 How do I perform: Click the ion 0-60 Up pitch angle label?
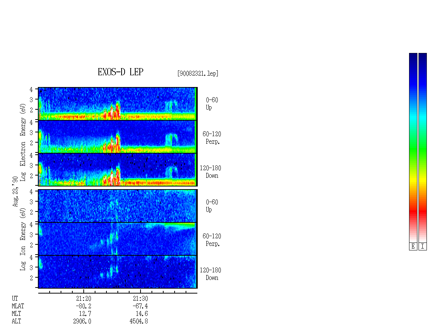click(x=212, y=206)
